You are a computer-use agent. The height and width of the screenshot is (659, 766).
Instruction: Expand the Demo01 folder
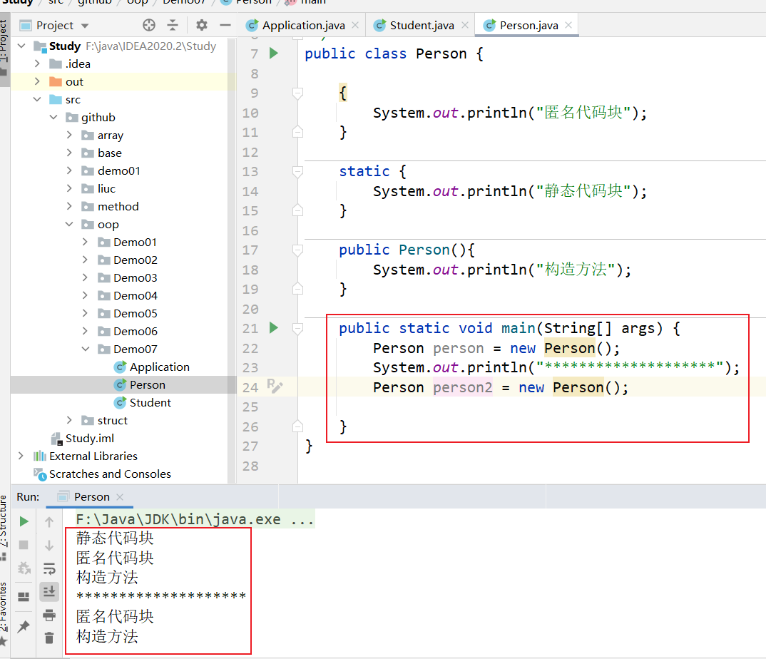tap(86, 242)
